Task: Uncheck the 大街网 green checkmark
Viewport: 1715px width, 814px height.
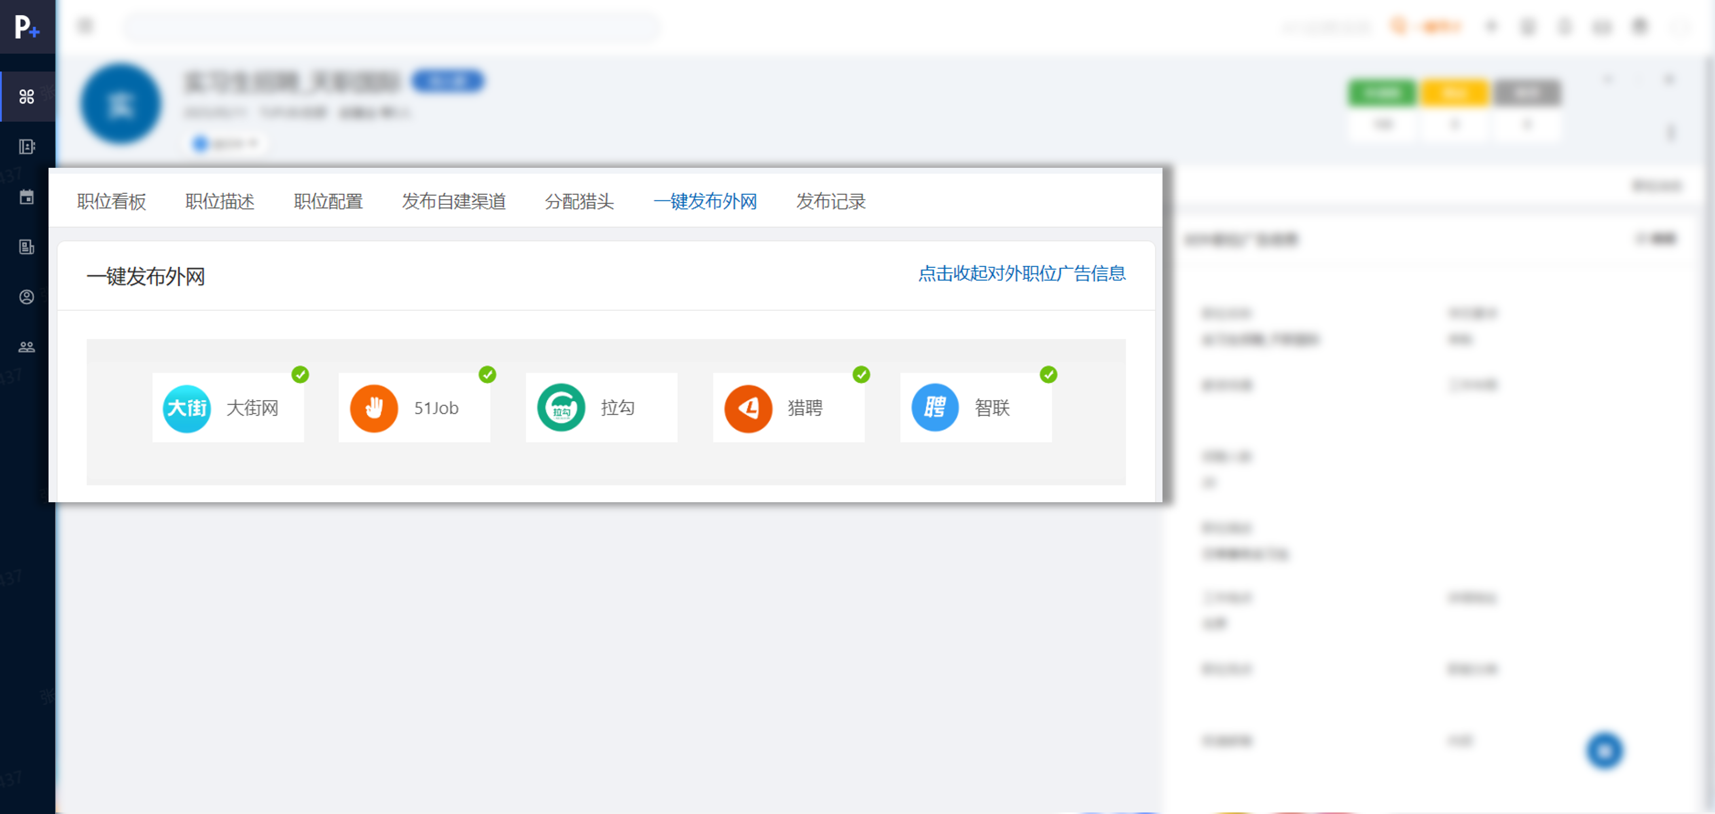Action: pos(300,375)
